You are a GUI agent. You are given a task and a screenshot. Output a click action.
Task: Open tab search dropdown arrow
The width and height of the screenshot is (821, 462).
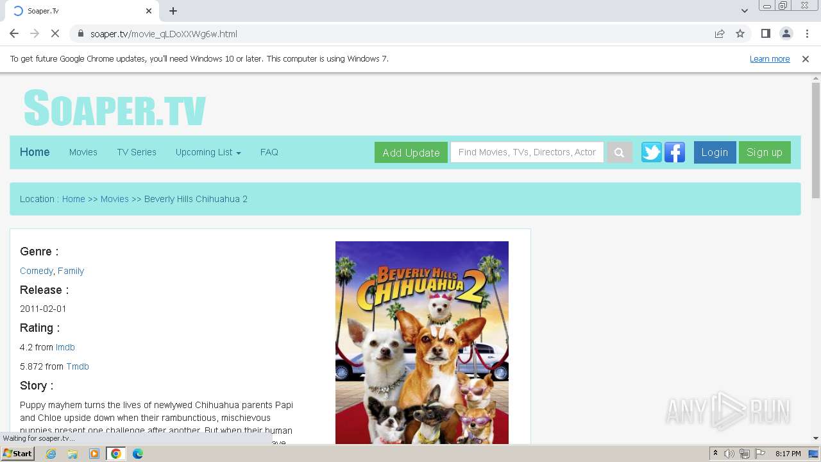click(744, 11)
